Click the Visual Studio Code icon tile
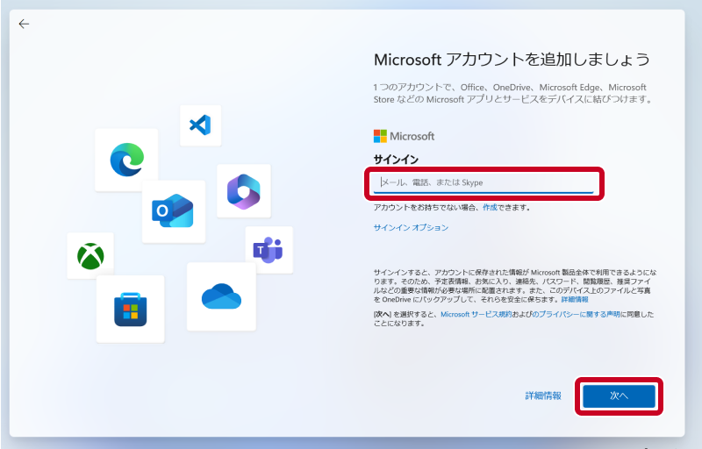Screen dimensions: 702x449 pyautogui.click(x=200, y=125)
